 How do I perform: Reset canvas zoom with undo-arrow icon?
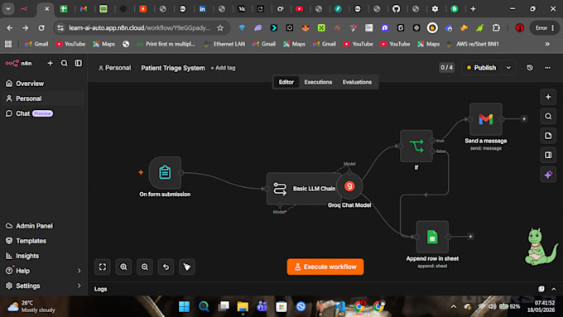point(166,267)
